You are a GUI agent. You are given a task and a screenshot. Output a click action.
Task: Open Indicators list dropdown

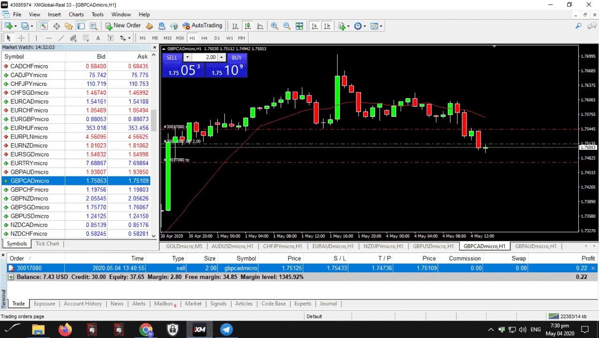[344, 26]
